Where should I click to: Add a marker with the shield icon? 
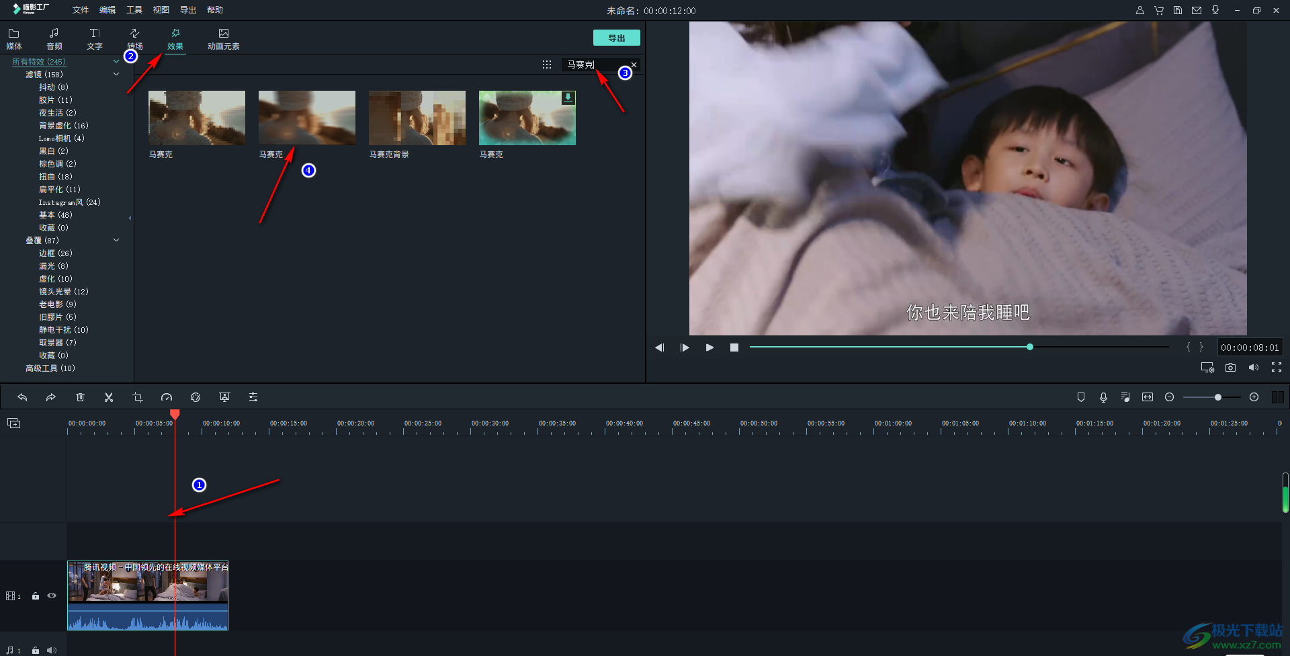point(1081,397)
